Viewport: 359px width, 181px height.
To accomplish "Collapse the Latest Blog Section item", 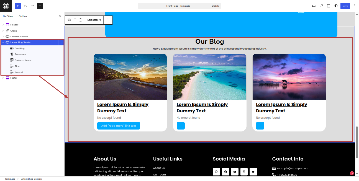I will (3, 42).
